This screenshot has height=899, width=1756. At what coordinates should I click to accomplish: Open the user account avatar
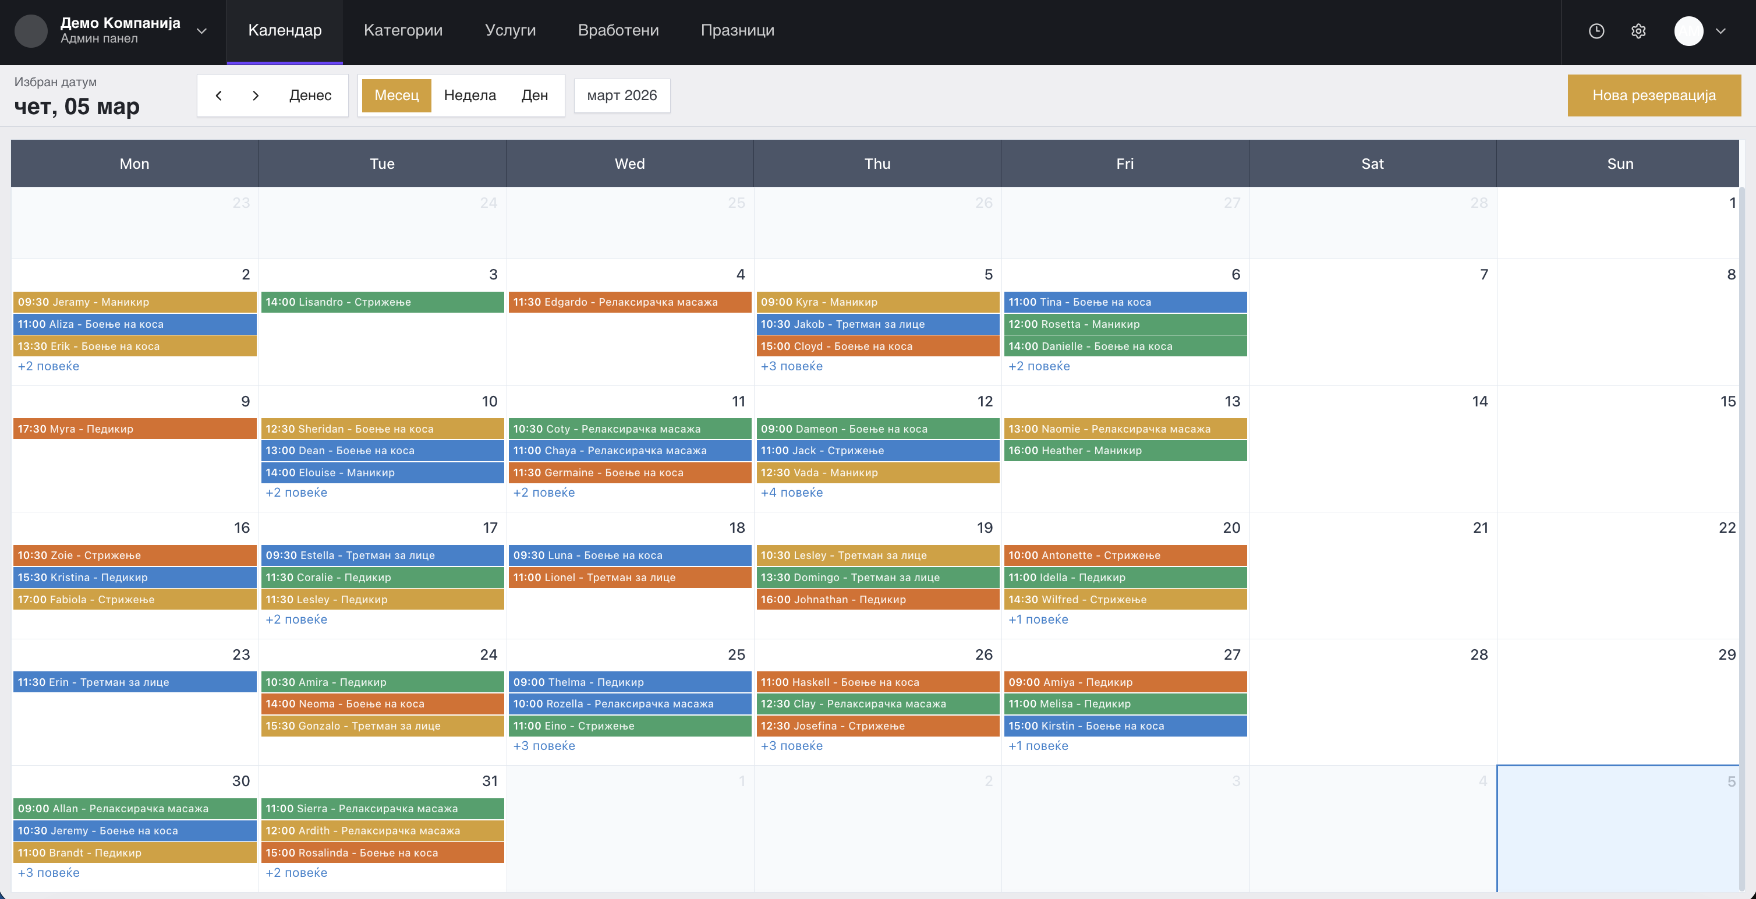tap(1689, 31)
